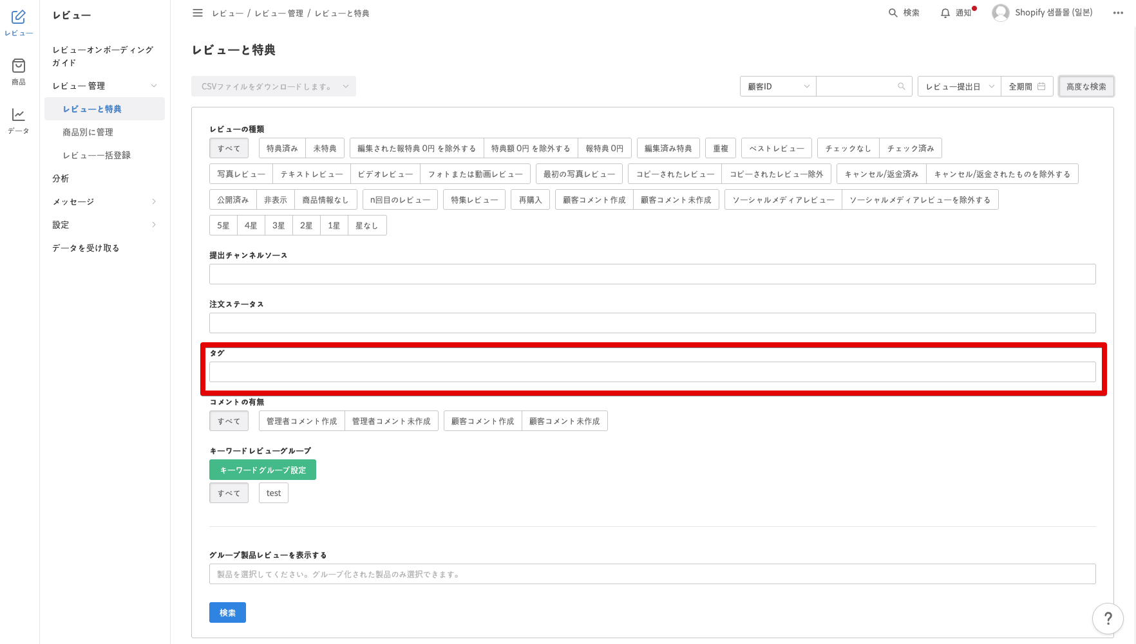Open the Data chart icon
Image resolution: width=1136 pixels, height=644 pixels.
[19, 115]
